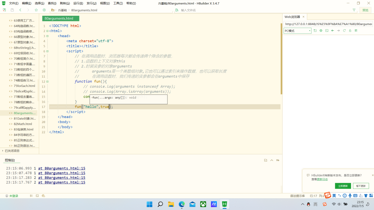Image resolution: width=374 pixels, height=210 pixels.
Task: Open File Explorer from the taskbar
Action: (171, 204)
